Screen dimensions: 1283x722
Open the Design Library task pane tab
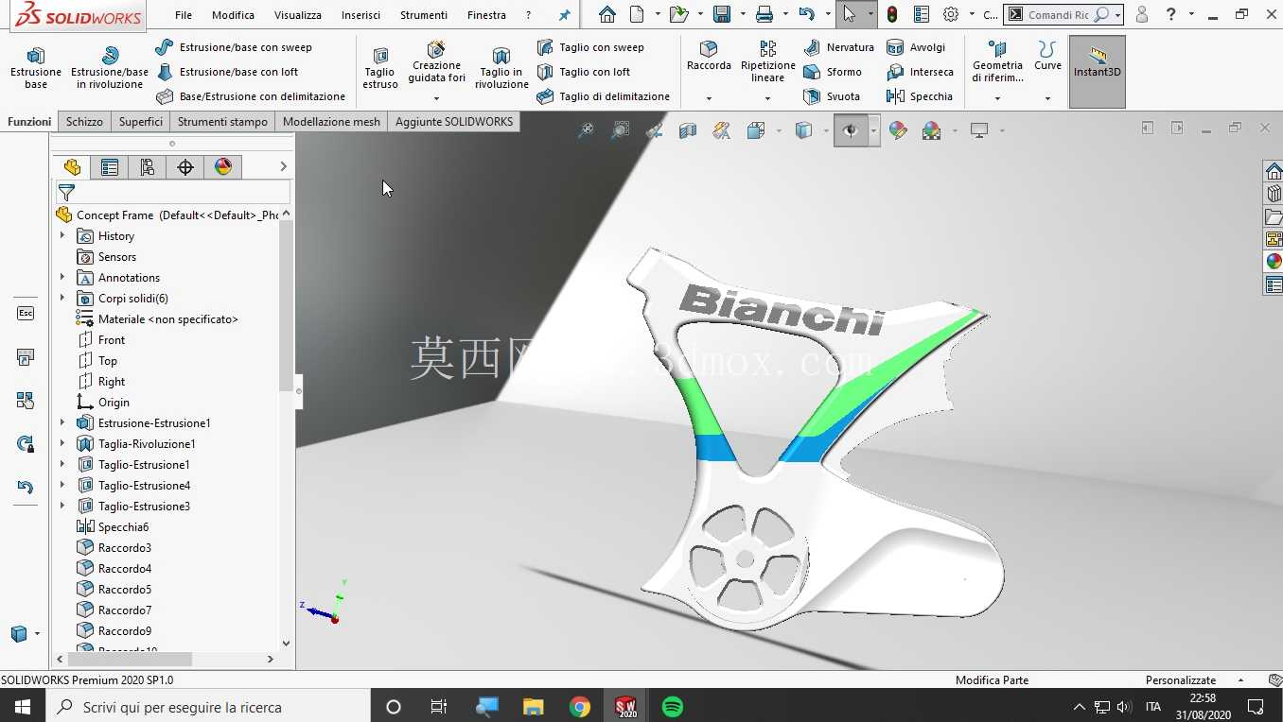pos(1274,194)
